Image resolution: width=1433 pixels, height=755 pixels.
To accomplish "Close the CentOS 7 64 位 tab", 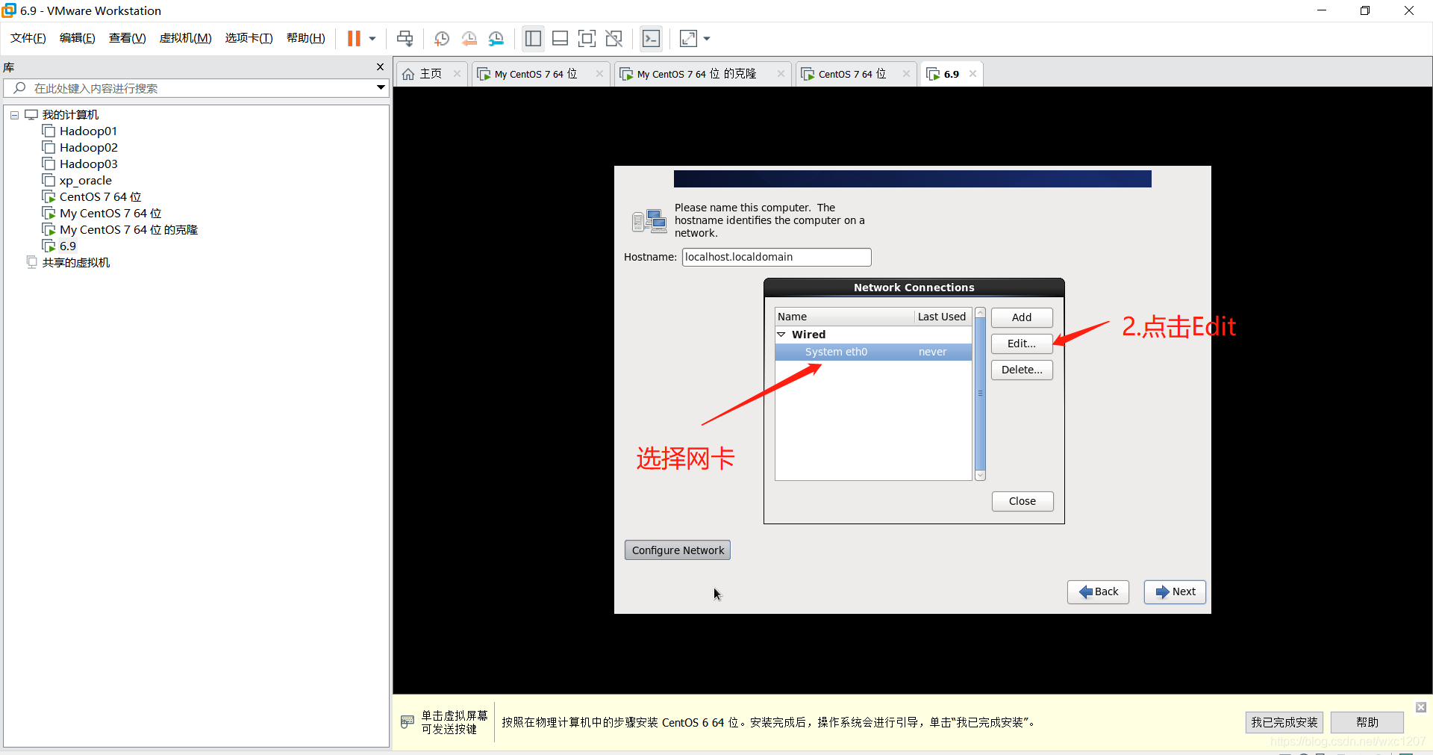I will [906, 74].
